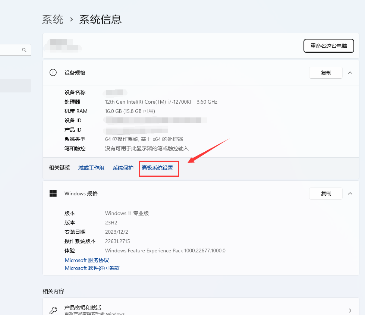Click the 没有可用于此显示器的笔或触控输入 text
The image size is (365, 315).
[147, 148]
